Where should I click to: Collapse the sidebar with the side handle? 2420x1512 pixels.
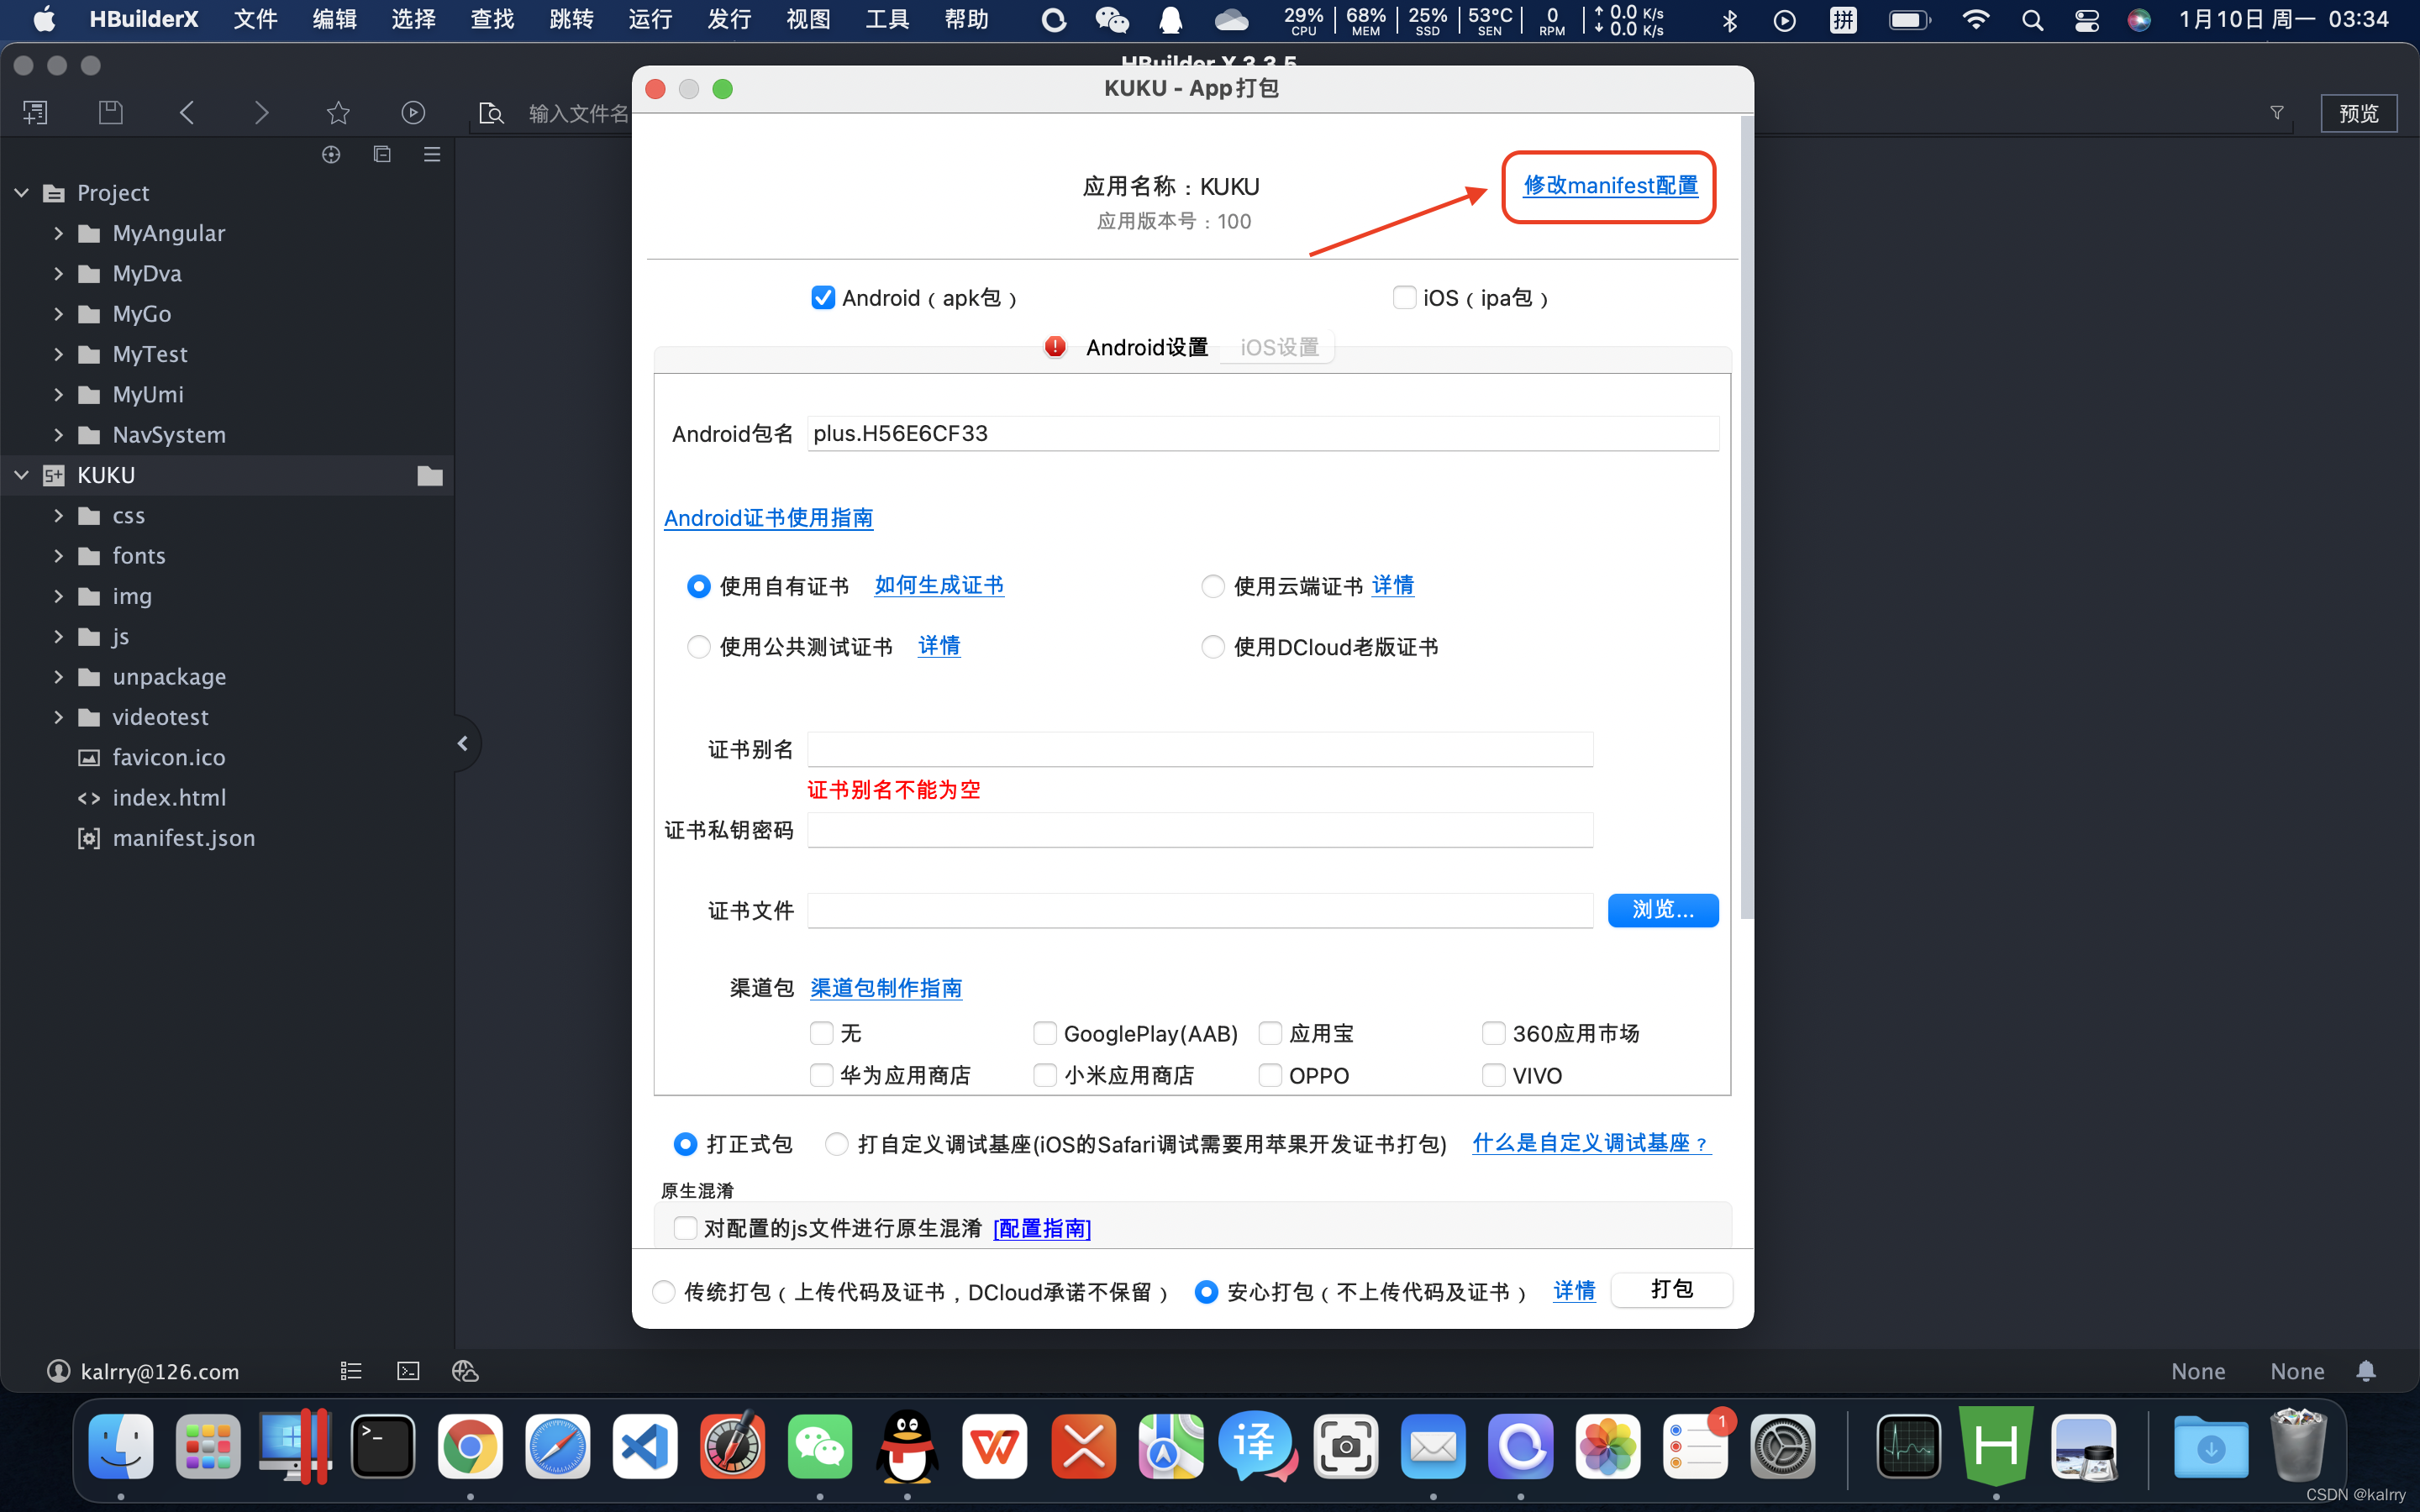463,743
